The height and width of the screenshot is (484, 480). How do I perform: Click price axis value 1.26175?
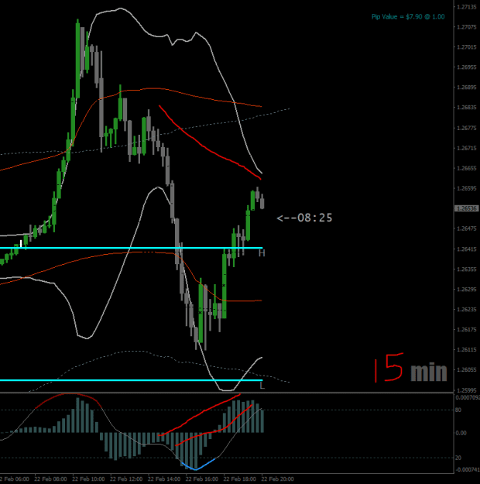pyautogui.click(x=467, y=329)
